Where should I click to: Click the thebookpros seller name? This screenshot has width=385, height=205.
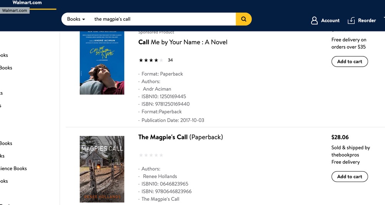(345, 155)
